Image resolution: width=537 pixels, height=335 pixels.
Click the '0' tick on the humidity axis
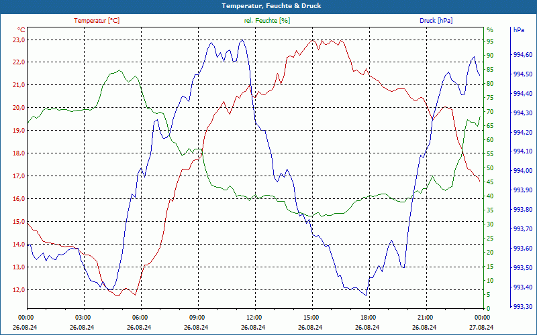point(489,309)
